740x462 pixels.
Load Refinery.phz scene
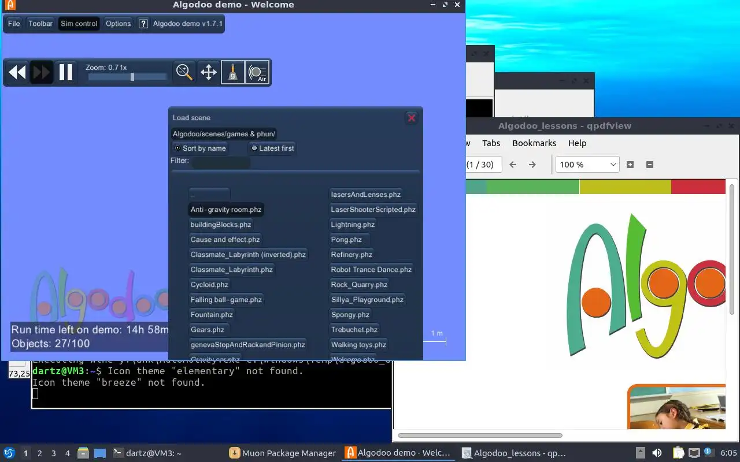point(351,255)
